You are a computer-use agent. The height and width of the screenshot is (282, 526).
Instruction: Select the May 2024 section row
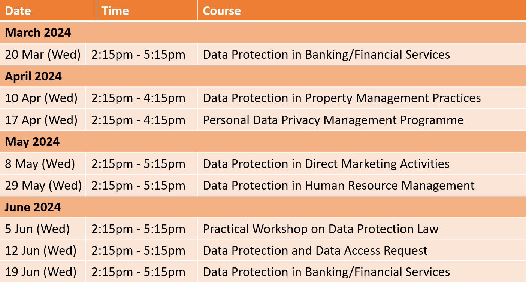(x=263, y=142)
